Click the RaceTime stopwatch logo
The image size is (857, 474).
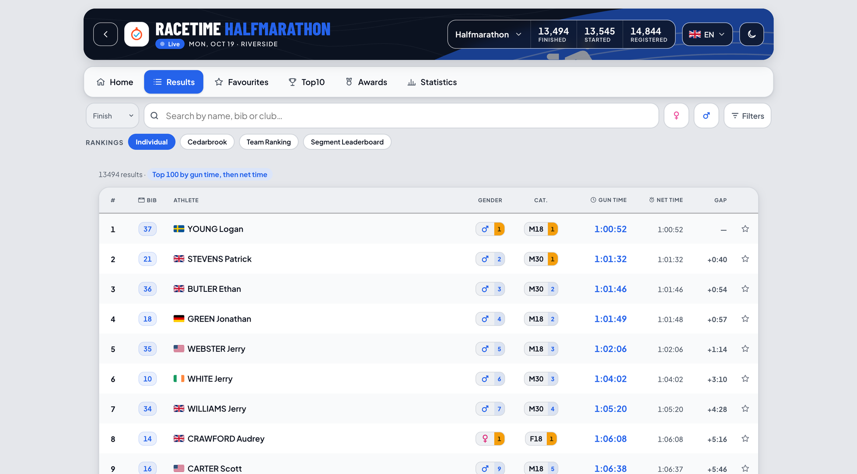[136, 34]
